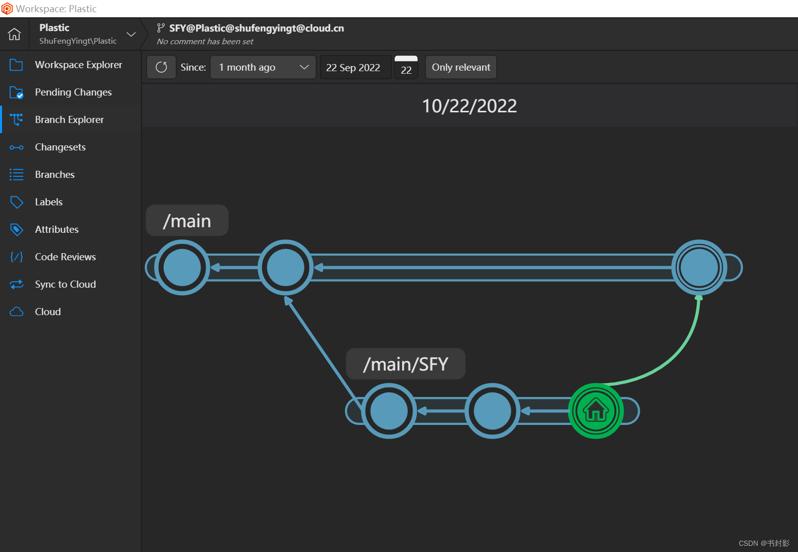Select the /main branch label
This screenshot has width=798, height=552.
pyautogui.click(x=187, y=221)
